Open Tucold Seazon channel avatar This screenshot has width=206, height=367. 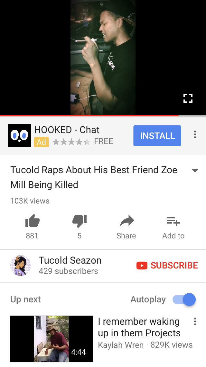pyautogui.click(x=21, y=266)
